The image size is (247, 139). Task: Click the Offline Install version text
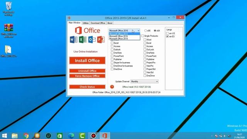137,87
